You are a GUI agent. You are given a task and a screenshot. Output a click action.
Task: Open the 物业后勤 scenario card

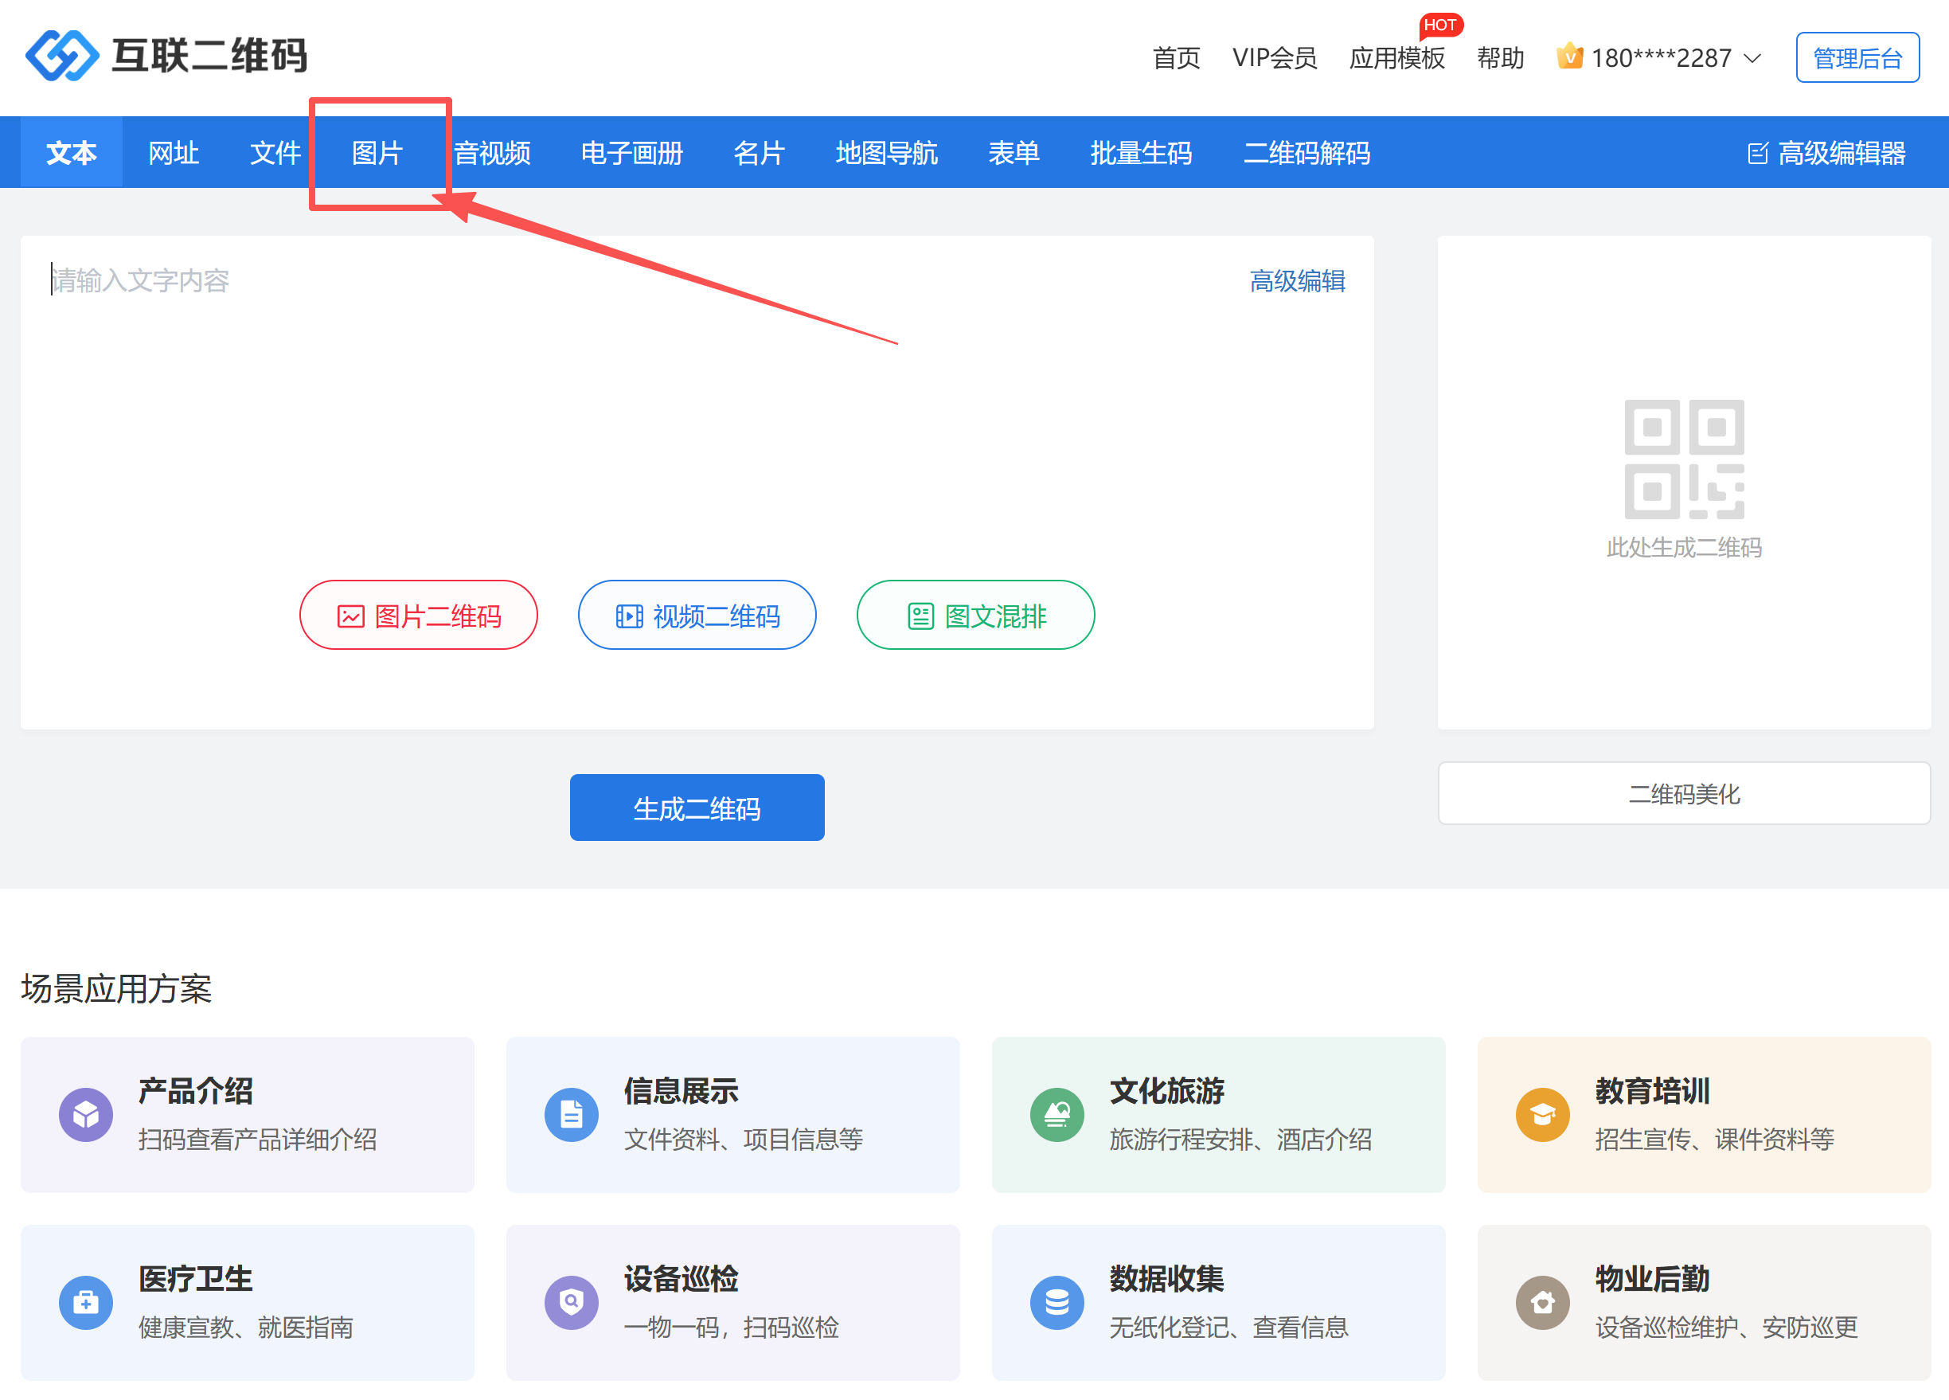click(x=1704, y=1302)
